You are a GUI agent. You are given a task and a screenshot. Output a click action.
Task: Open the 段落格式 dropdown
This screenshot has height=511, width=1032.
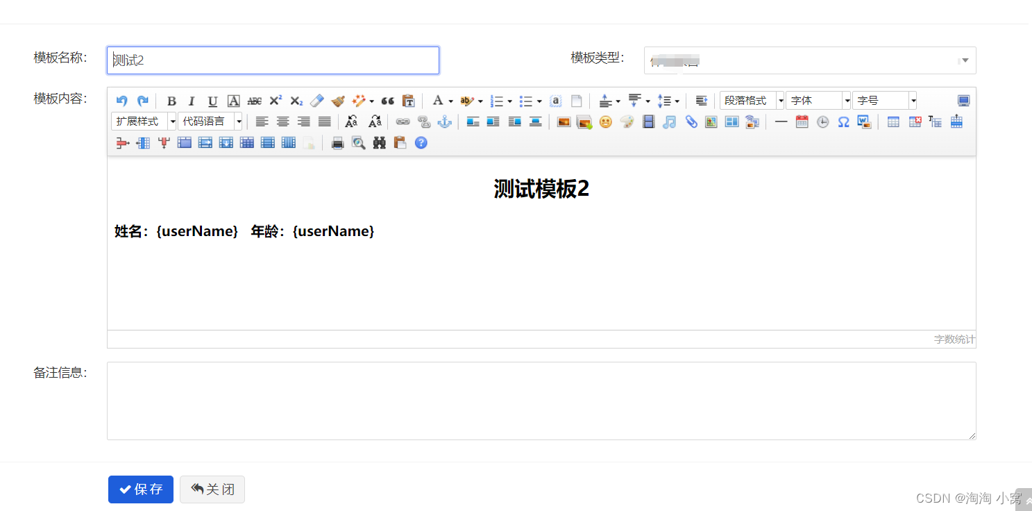point(752,101)
